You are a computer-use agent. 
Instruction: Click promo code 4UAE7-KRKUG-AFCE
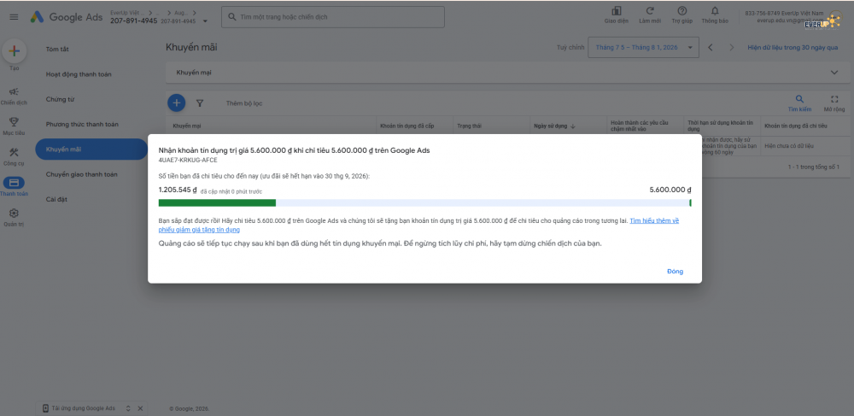[x=187, y=160]
